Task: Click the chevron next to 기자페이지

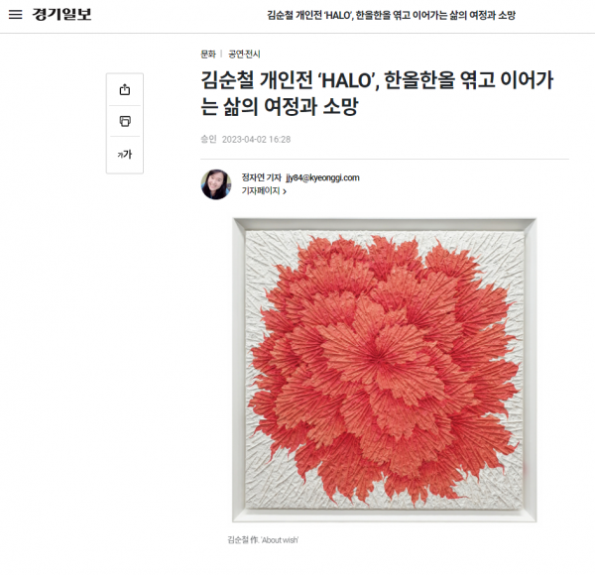Action: coord(285,191)
